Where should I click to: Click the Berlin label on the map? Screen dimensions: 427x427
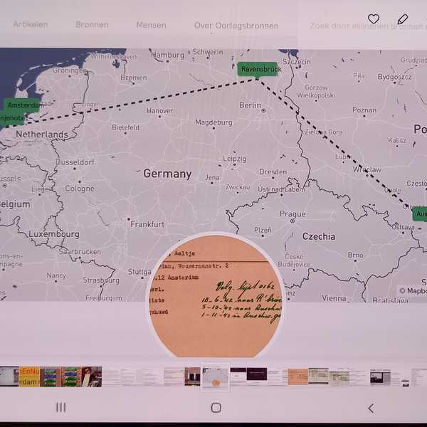[250, 105]
